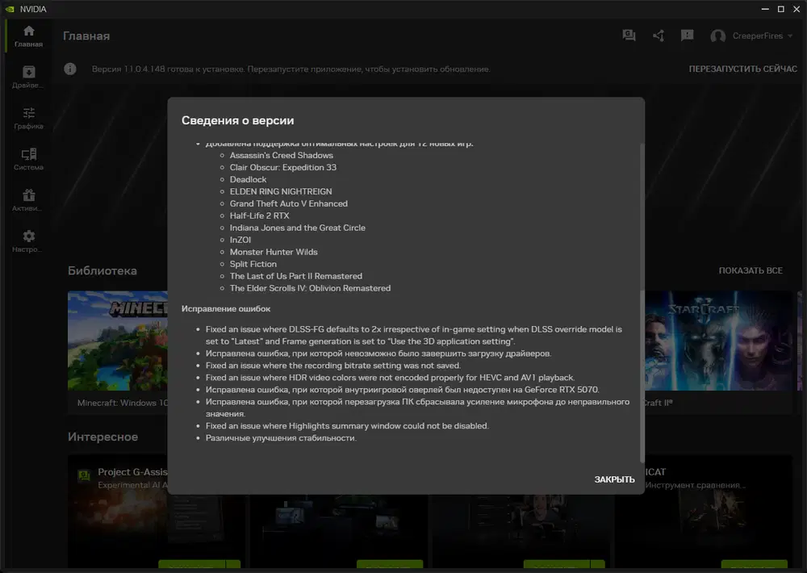The width and height of the screenshot is (807, 573).
Task: Open the Активировать gift sidebar icon
Action: point(29,201)
